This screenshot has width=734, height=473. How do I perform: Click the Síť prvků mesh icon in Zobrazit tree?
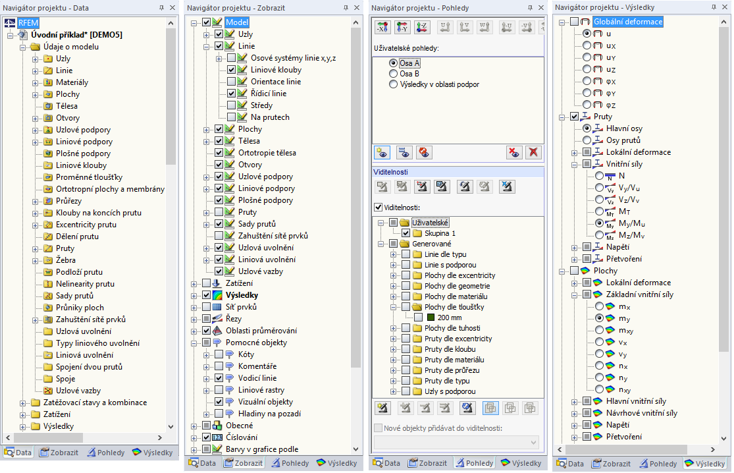217,307
